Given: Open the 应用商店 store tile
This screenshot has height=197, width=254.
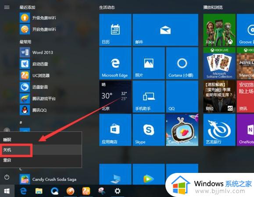Looking at the screenshot, I should pos(115,130).
